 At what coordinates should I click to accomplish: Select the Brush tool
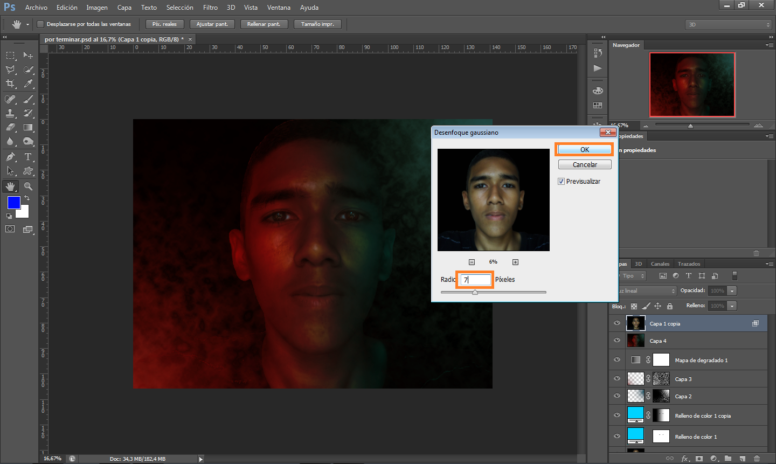tap(28, 99)
